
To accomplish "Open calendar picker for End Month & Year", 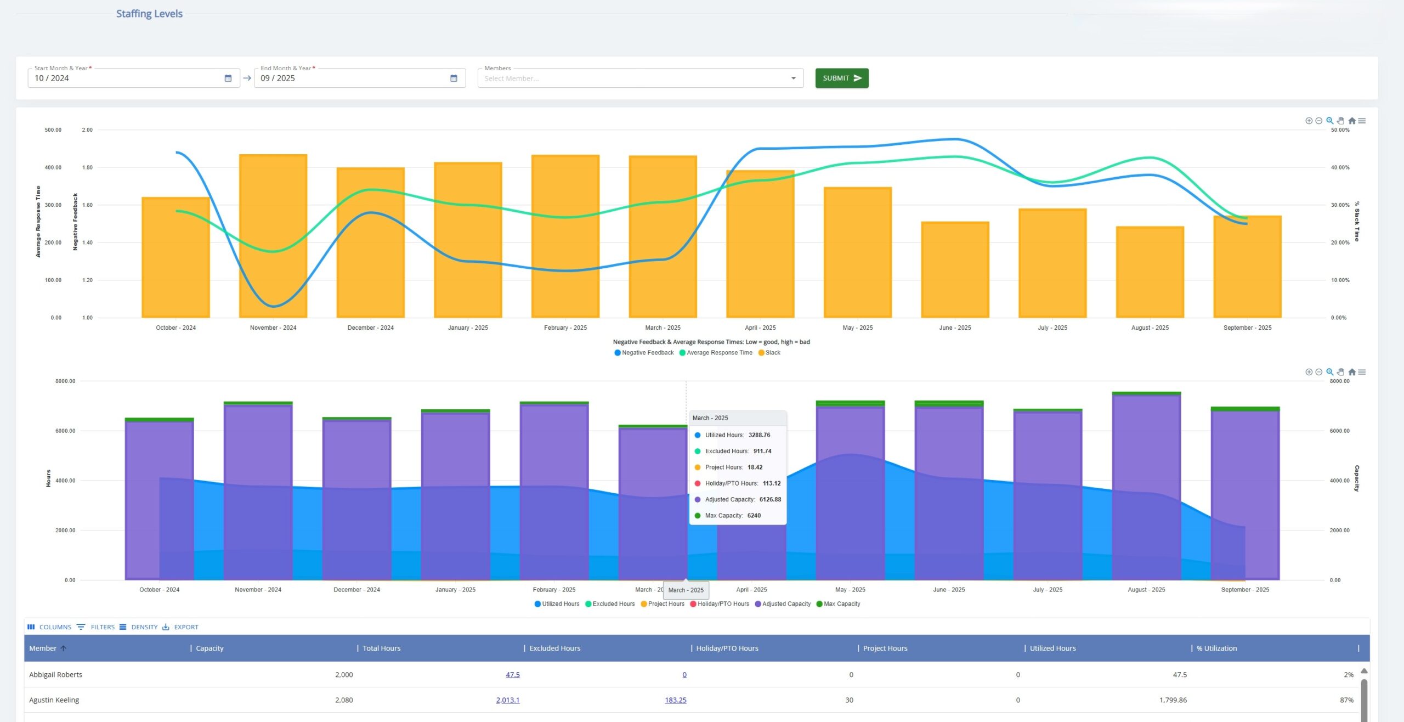I will (x=454, y=78).
